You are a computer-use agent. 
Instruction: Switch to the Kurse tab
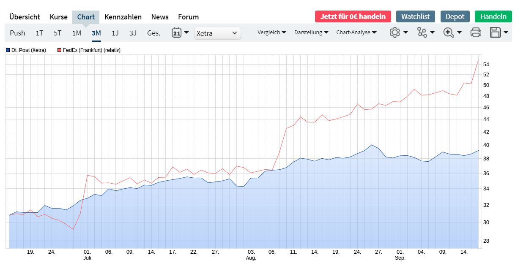[58, 17]
